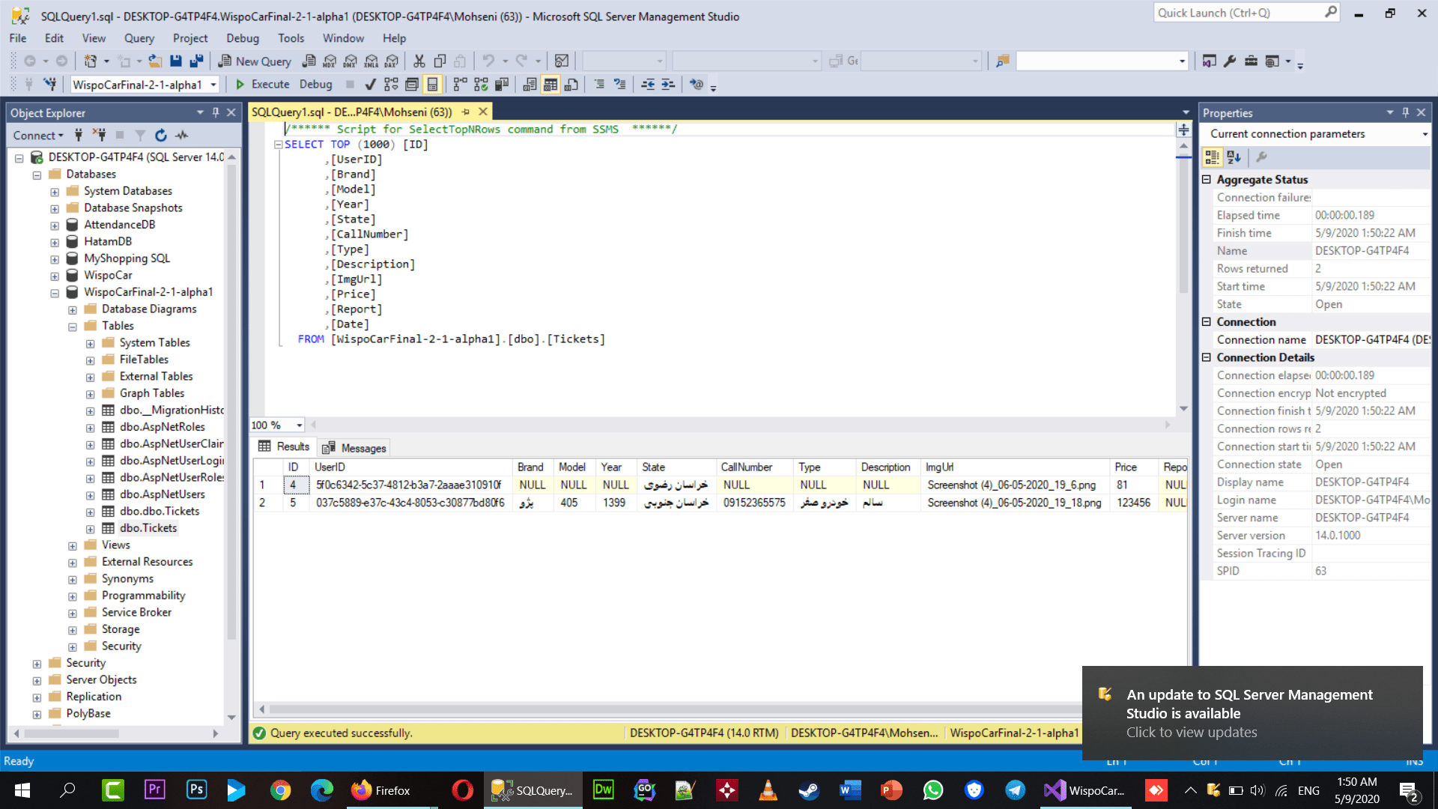
Task: Open the Query menu
Action: pos(139,38)
